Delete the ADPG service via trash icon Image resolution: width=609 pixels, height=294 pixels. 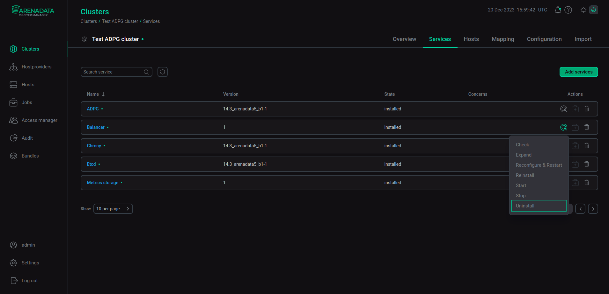(587, 109)
